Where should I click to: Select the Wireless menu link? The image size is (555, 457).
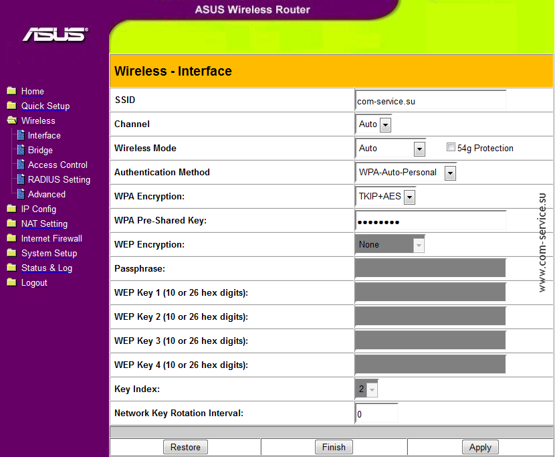click(x=38, y=121)
